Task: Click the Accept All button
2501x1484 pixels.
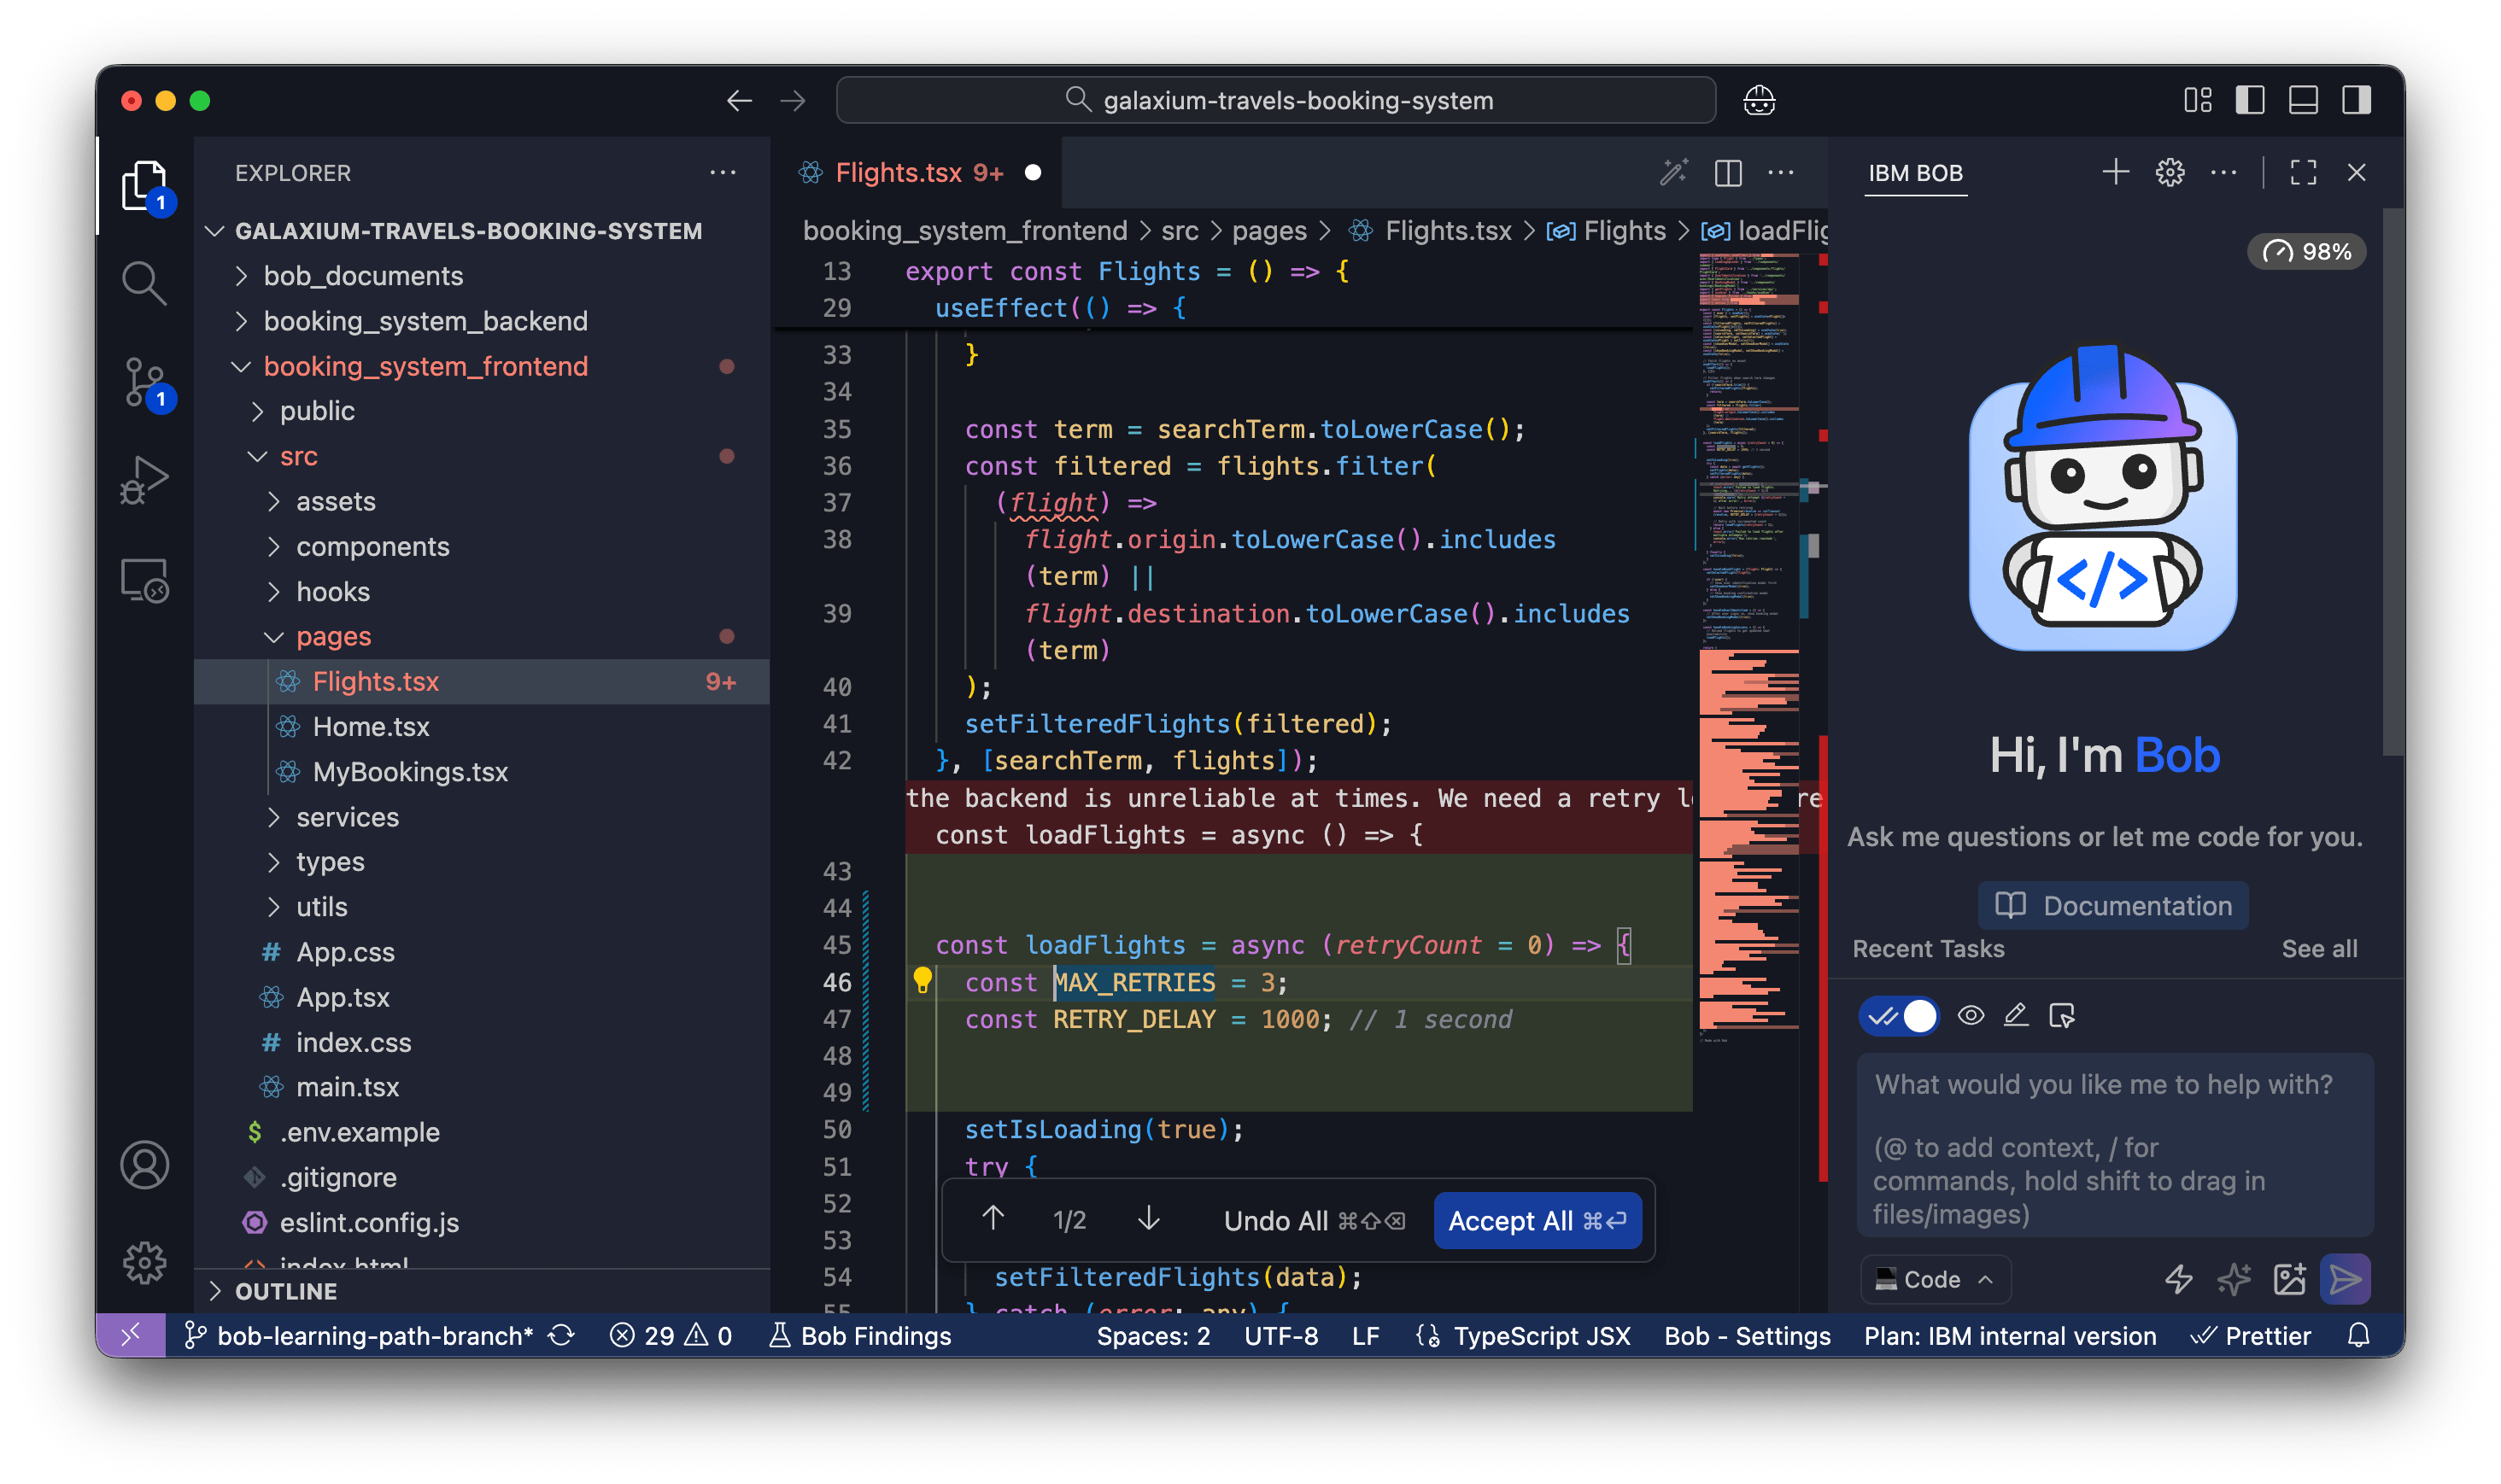Action: click(x=1537, y=1220)
